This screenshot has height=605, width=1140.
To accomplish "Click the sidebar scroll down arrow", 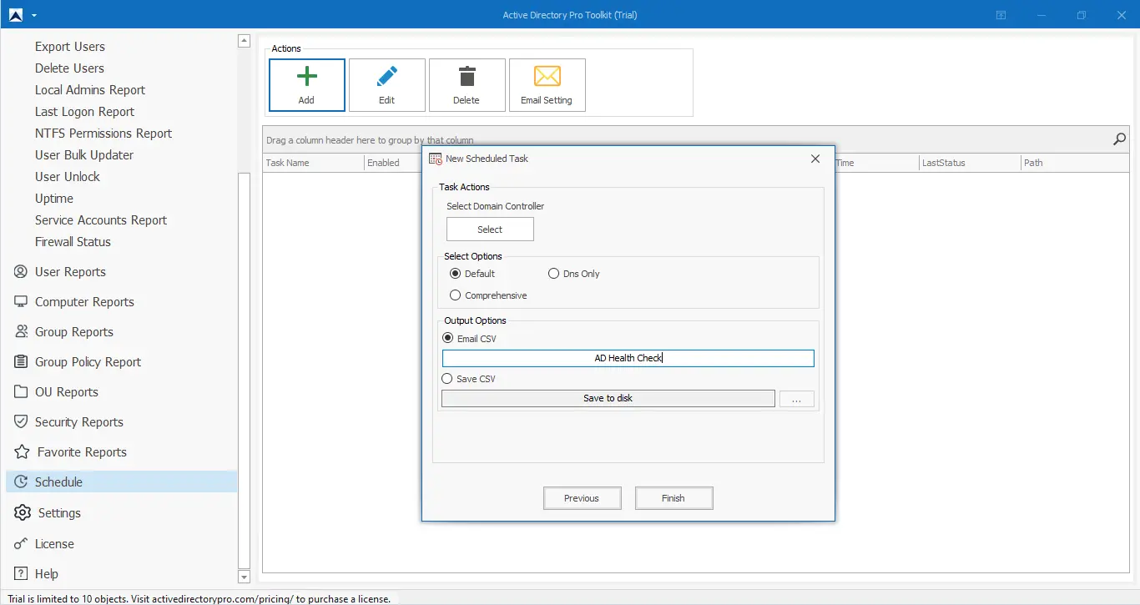I will (x=244, y=577).
